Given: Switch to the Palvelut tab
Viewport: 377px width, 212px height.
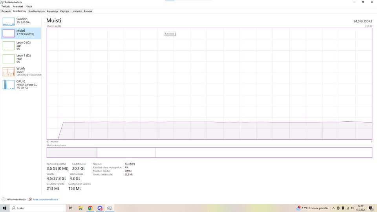Looking at the screenshot, I should [x=88, y=11].
